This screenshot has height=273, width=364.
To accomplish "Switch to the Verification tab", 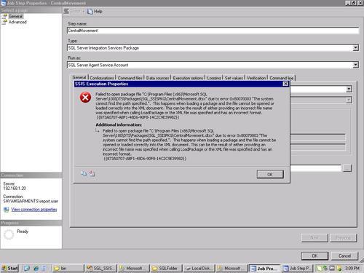I will click(x=256, y=78).
